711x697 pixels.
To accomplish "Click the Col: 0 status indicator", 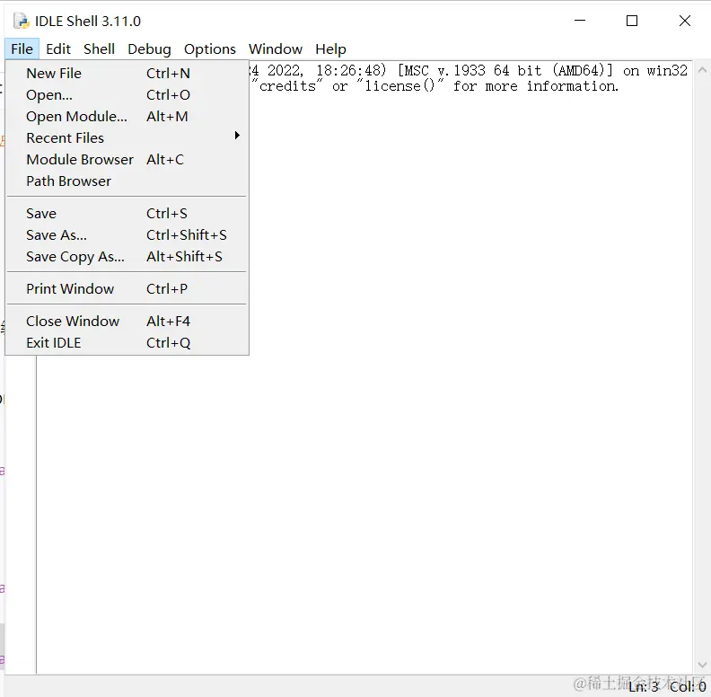I will pyautogui.click(x=688, y=686).
